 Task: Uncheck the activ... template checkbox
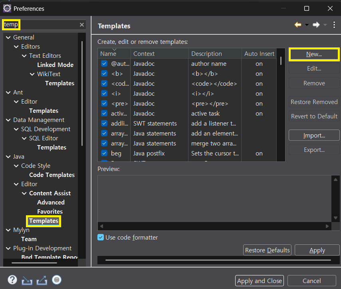tap(104, 114)
